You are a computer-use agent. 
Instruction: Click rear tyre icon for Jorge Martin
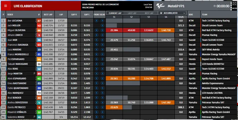(102, 74)
